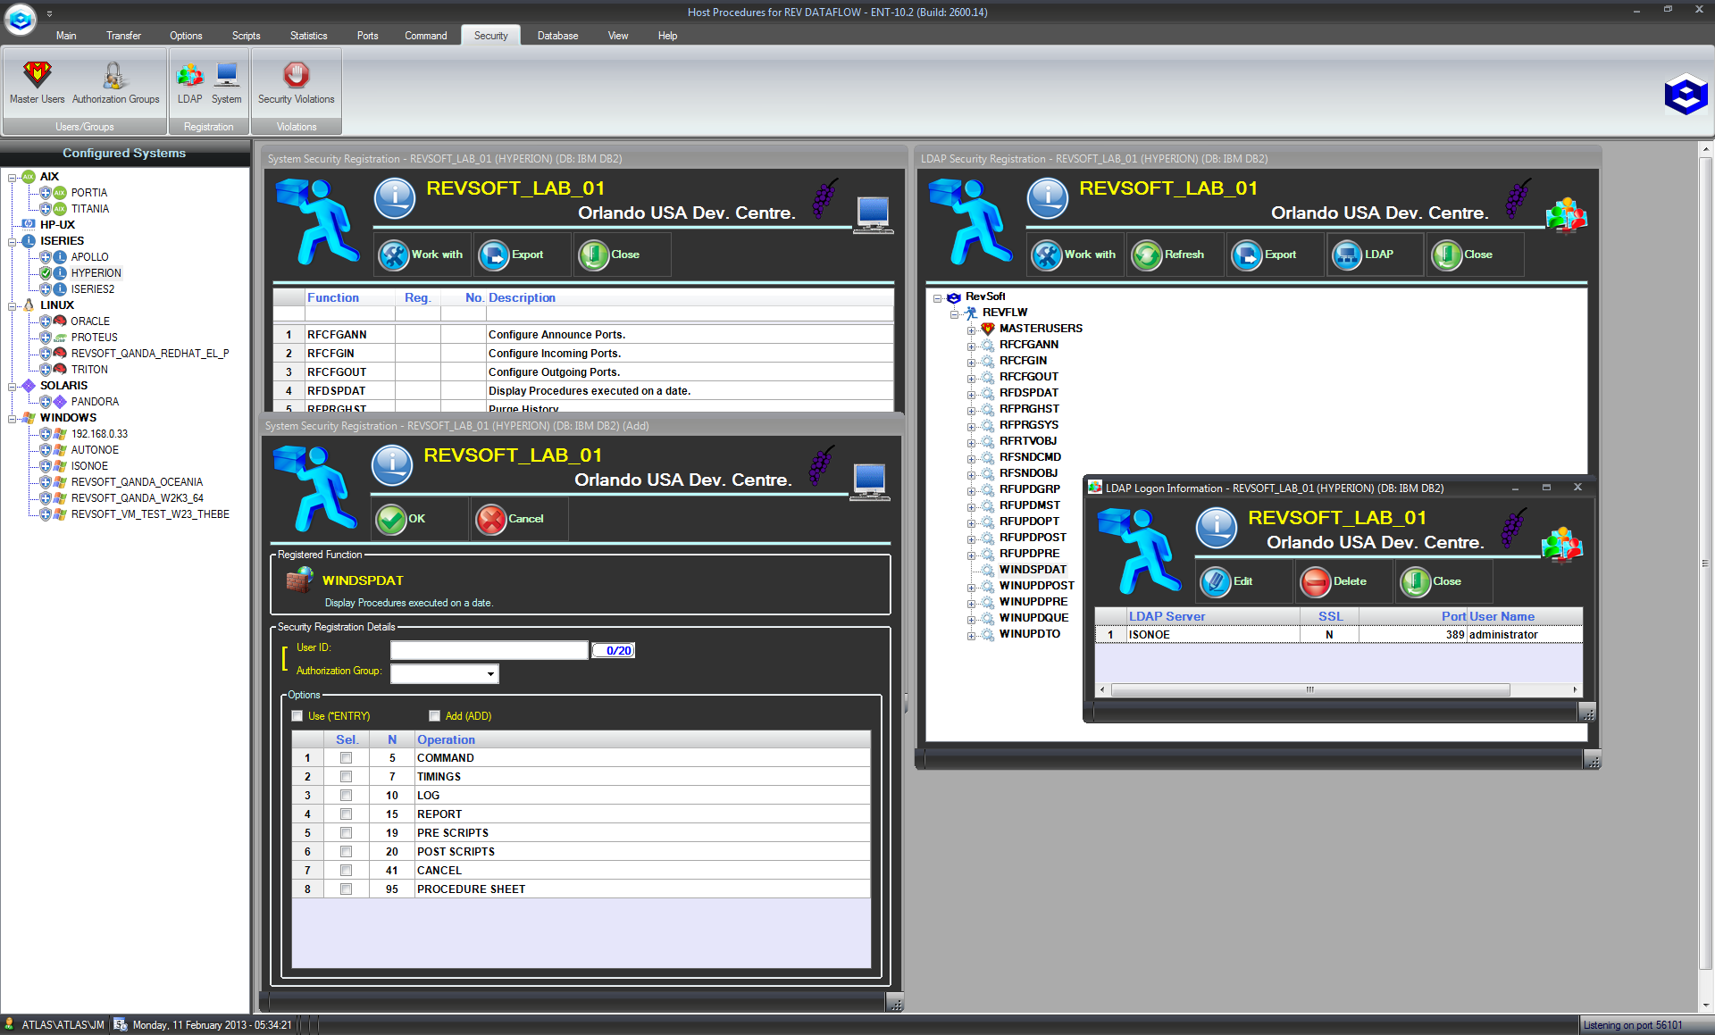Click the Edit icon in LDAP Logon Information
The width and height of the screenshot is (1715, 1035).
pyautogui.click(x=1216, y=582)
